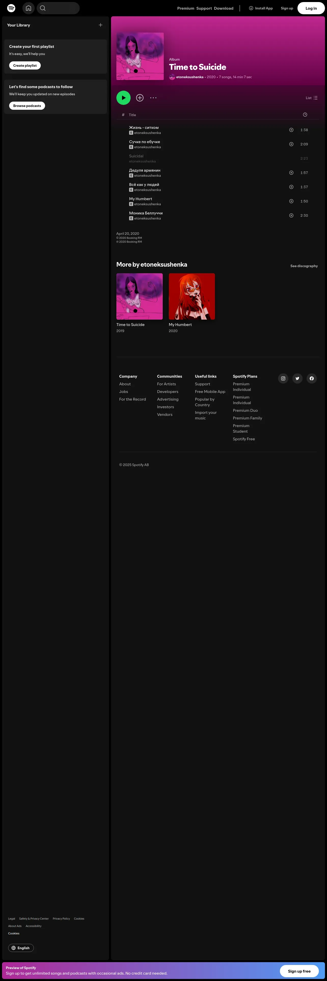The image size is (327, 981).
Task: Select track Жизнь - ситком title
Action: pos(144,128)
